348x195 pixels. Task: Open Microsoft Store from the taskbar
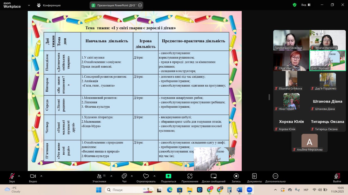click(x=179, y=190)
